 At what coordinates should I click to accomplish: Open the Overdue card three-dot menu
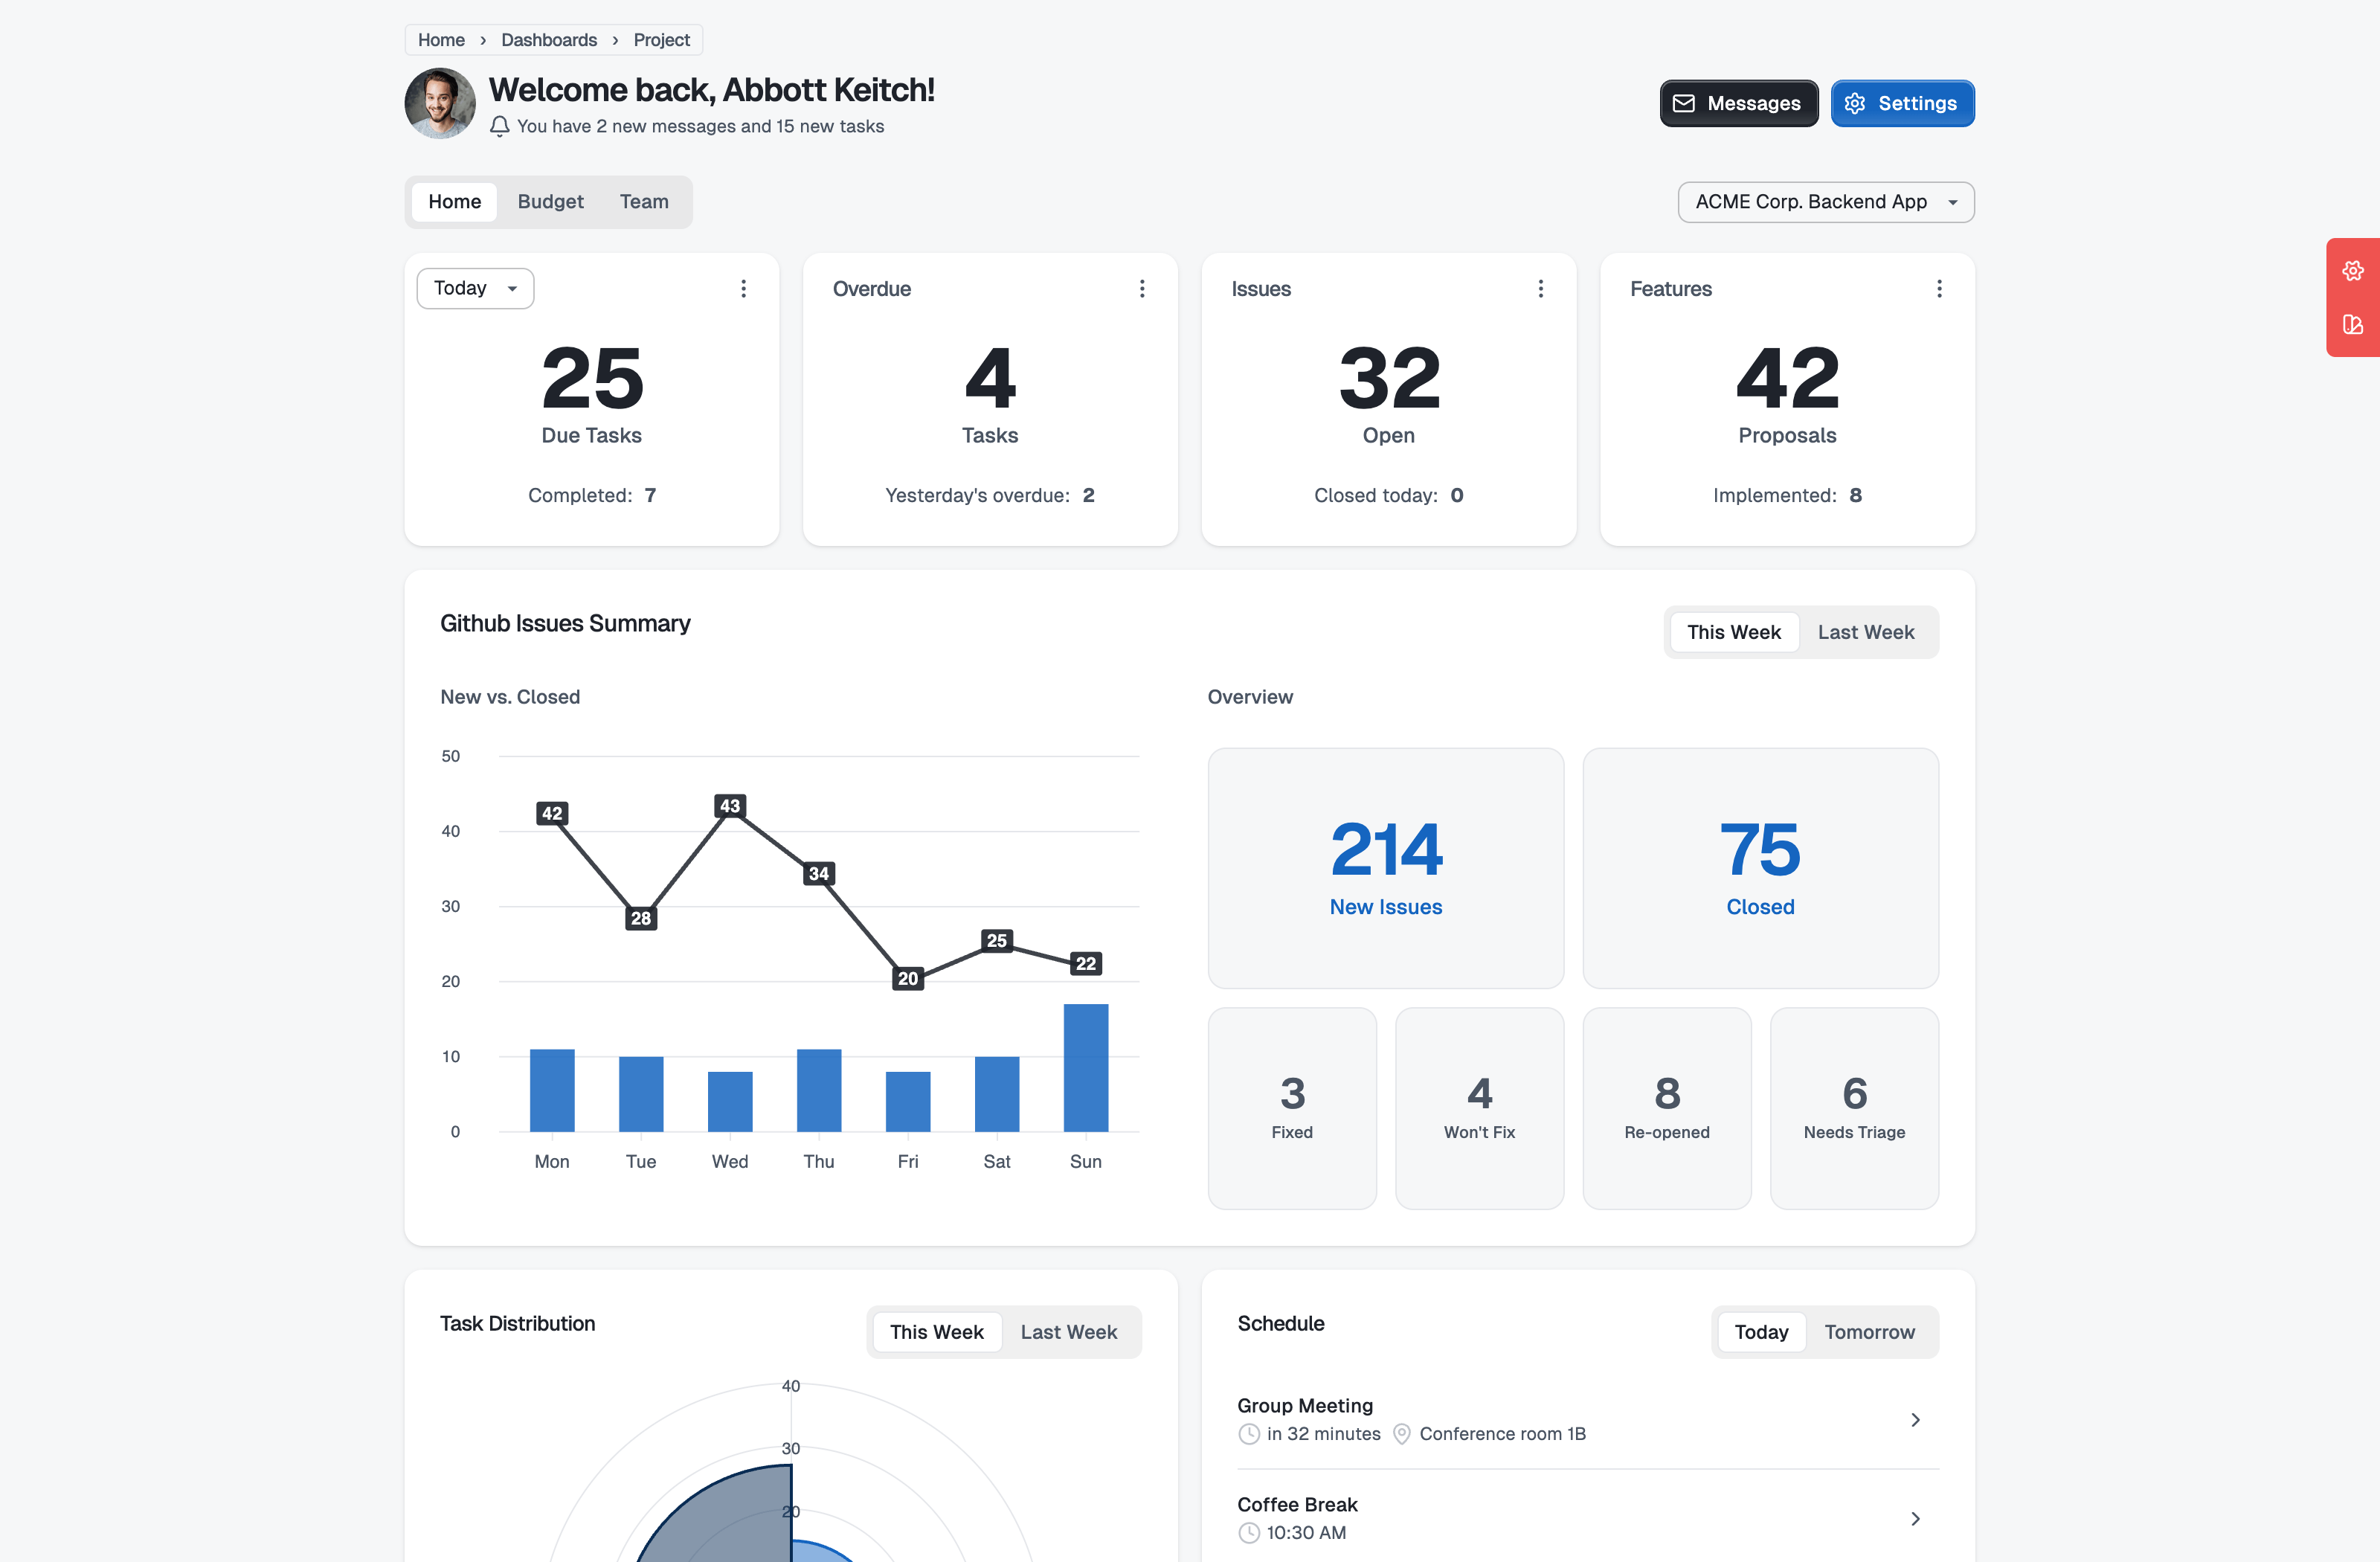(x=1142, y=289)
